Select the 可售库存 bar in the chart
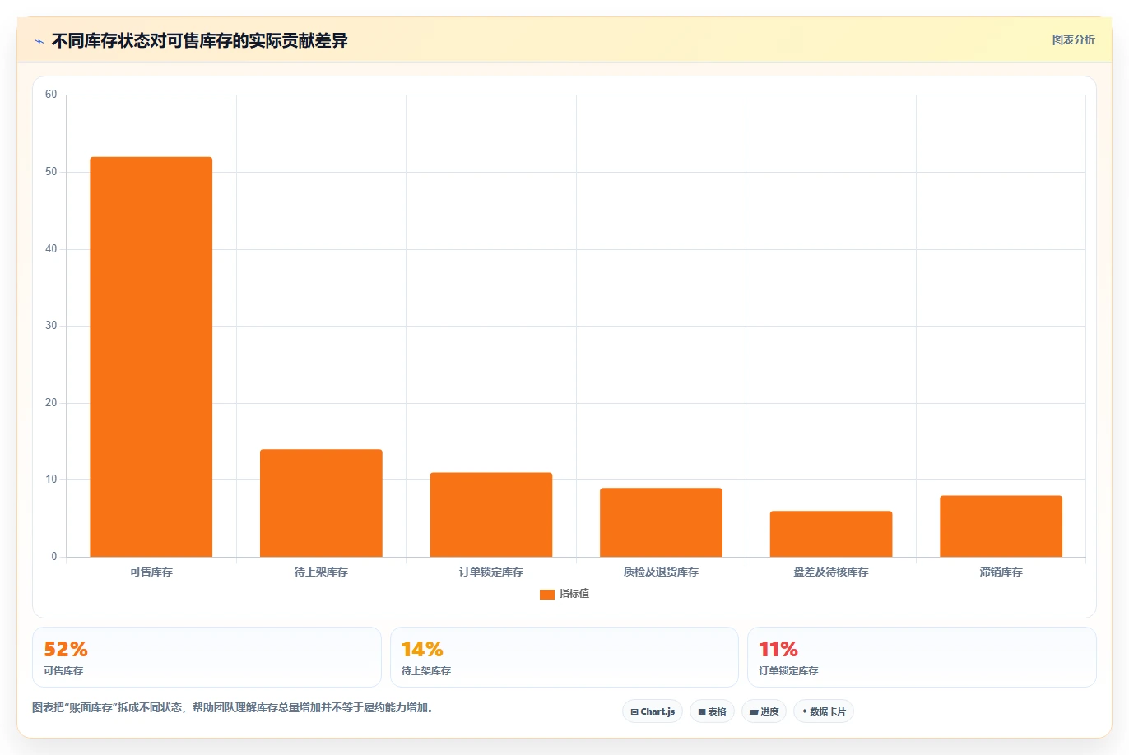1129x755 pixels. (x=151, y=357)
